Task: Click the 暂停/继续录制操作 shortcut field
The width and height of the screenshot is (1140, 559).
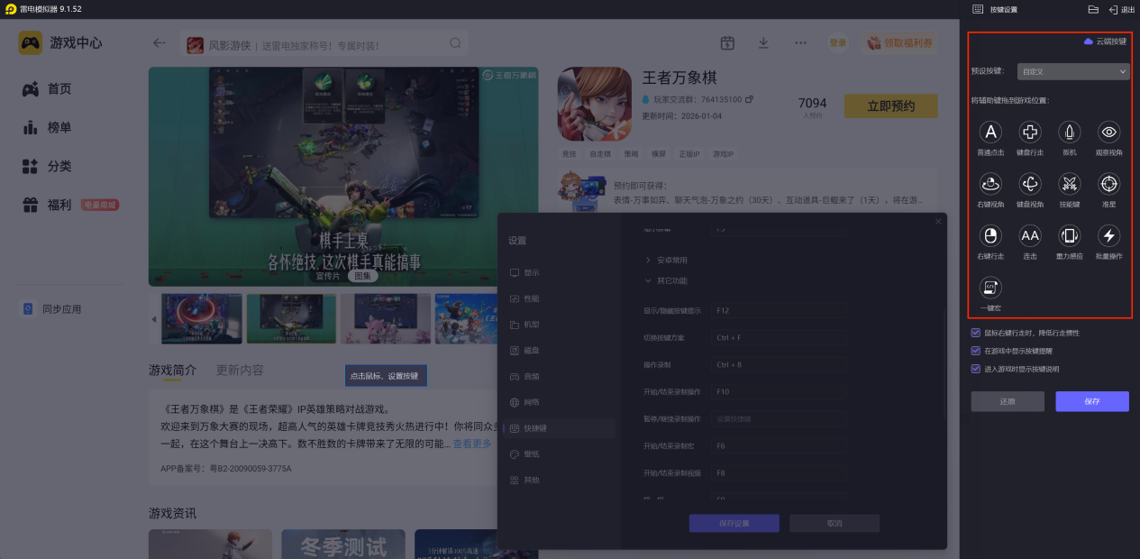Action: click(x=777, y=419)
